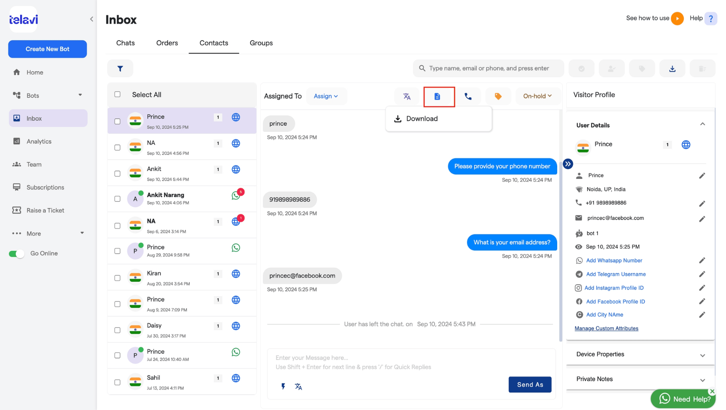This screenshot has height=410, width=726.
Task: Click the Help question mark icon
Action: (711, 18)
